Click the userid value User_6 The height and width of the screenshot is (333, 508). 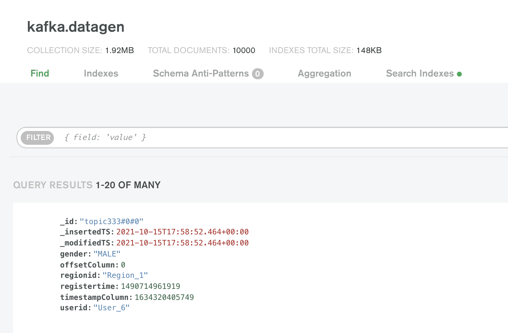[111, 307]
